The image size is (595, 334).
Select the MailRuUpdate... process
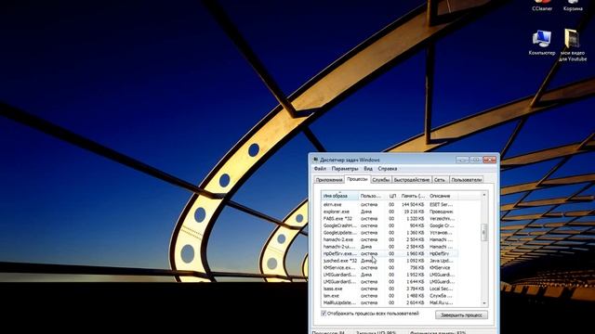click(390, 302)
